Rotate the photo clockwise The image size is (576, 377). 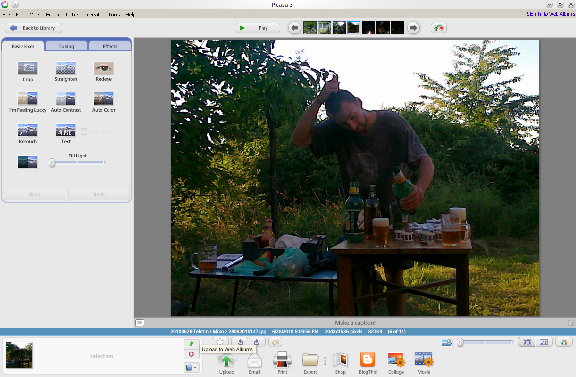pos(257,343)
